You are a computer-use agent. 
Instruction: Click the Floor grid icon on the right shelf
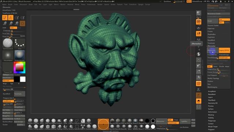pyautogui.click(x=199, y=28)
